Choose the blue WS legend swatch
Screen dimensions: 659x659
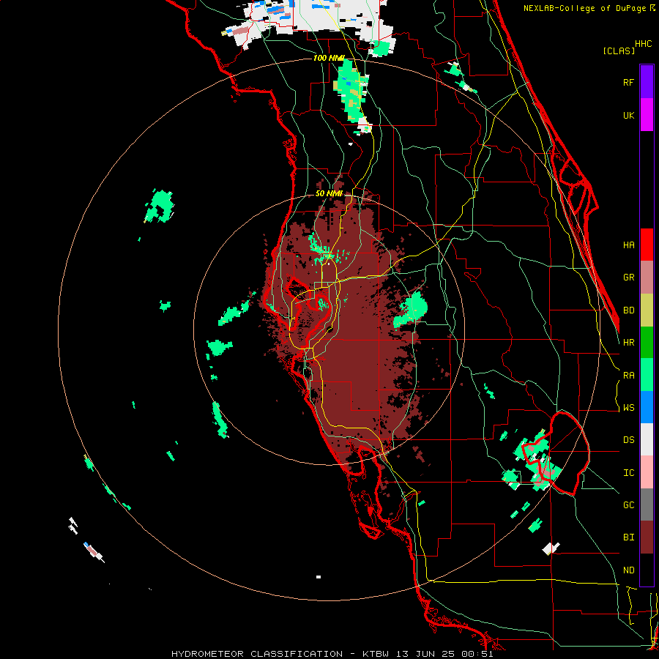[647, 407]
